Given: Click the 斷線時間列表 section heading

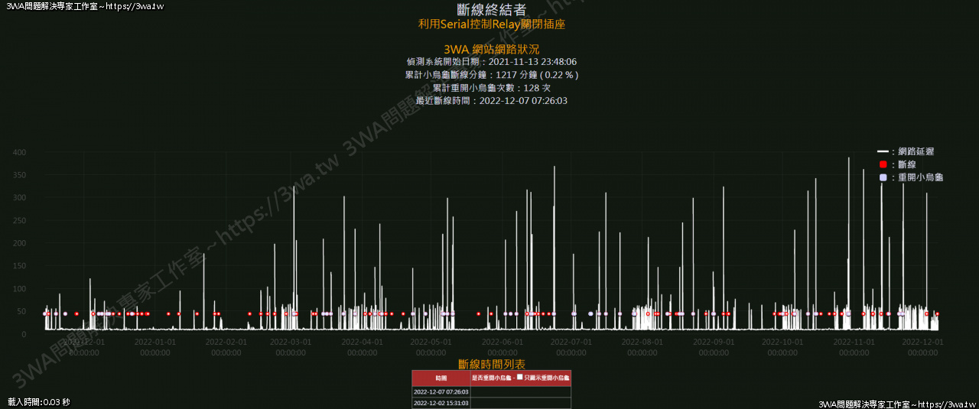Looking at the screenshot, I should tap(491, 365).
